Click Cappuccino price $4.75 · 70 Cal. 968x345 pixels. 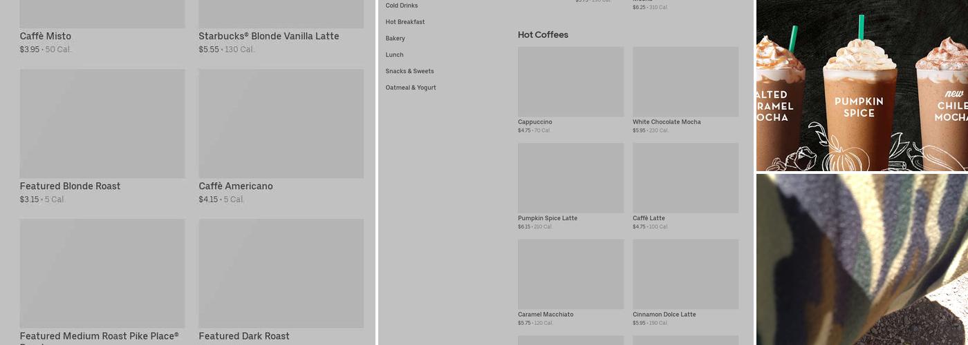[534, 130]
